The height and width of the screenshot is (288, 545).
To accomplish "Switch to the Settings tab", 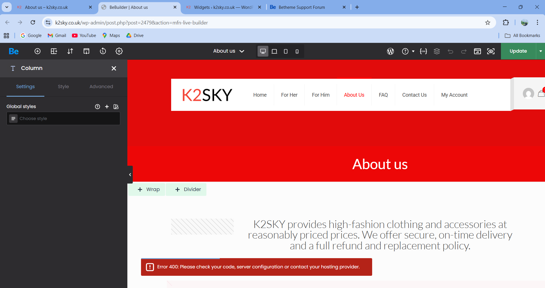I will (25, 87).
